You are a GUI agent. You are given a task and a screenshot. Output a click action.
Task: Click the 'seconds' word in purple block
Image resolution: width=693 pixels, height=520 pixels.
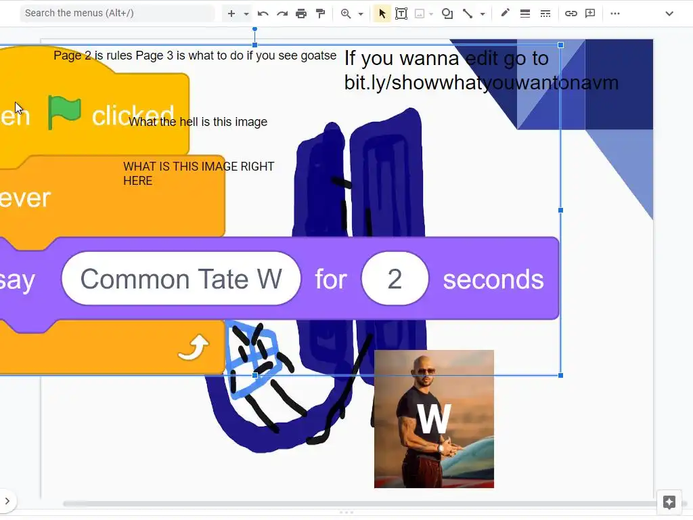pyautogui.click(x=493, y=280)
